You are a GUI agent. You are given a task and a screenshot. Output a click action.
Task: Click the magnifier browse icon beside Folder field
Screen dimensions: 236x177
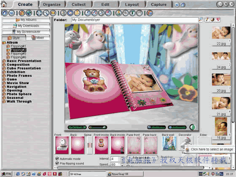201,19
